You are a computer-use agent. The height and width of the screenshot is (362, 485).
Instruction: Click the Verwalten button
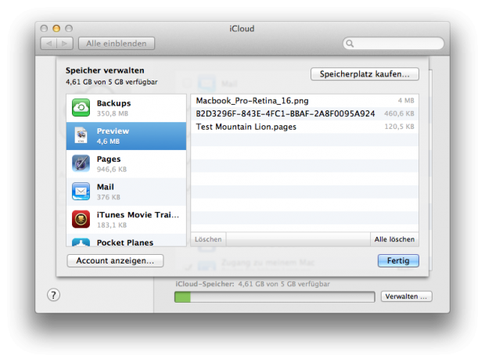[406, 296]
